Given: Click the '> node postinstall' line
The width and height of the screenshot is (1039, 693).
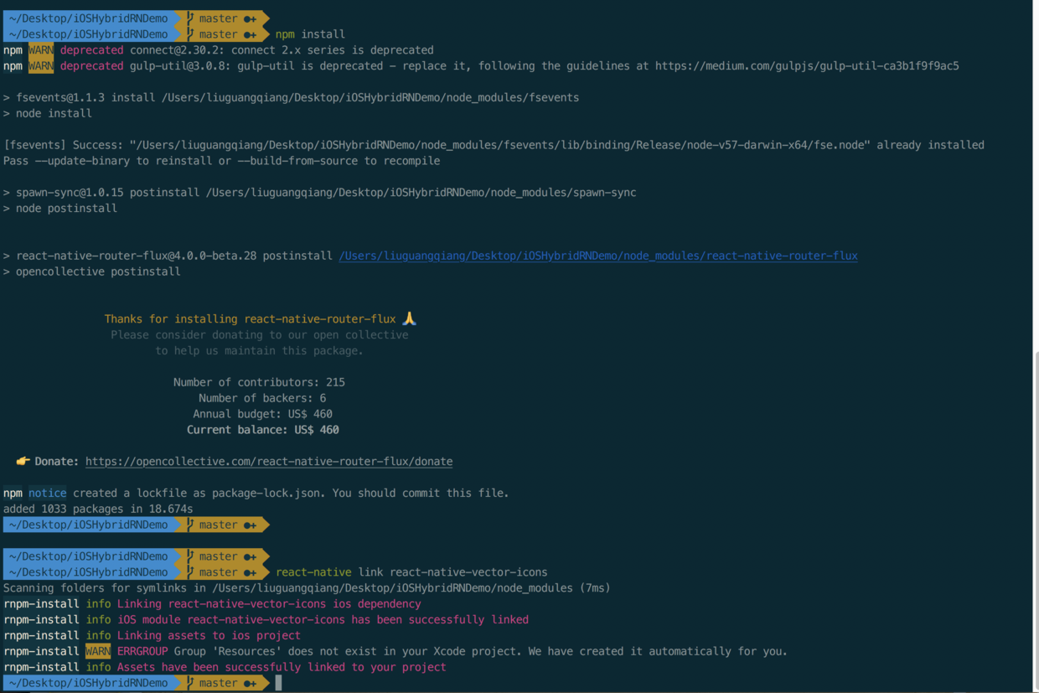Looking at the screenshot, I should point(60,209).
